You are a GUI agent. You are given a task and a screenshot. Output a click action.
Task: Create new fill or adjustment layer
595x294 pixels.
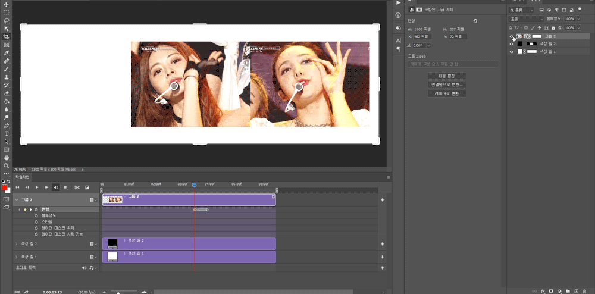coord(559,291)
